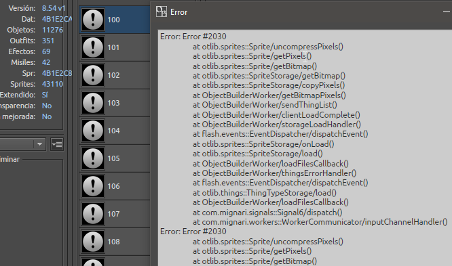Click the line 'ThingTypeStorage/load()'

tap(265, 193)
